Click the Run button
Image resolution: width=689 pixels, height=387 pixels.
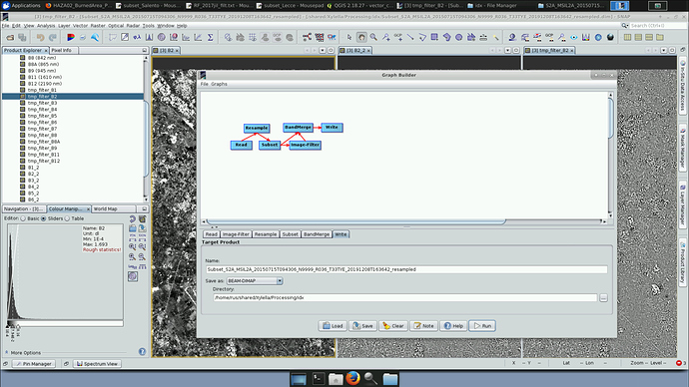click(x=482, y=326)
